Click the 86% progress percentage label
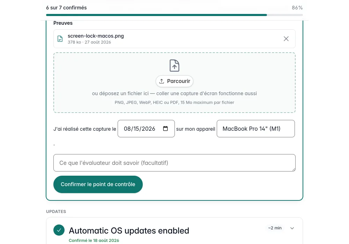349x244 pixels. coord(297,8)
